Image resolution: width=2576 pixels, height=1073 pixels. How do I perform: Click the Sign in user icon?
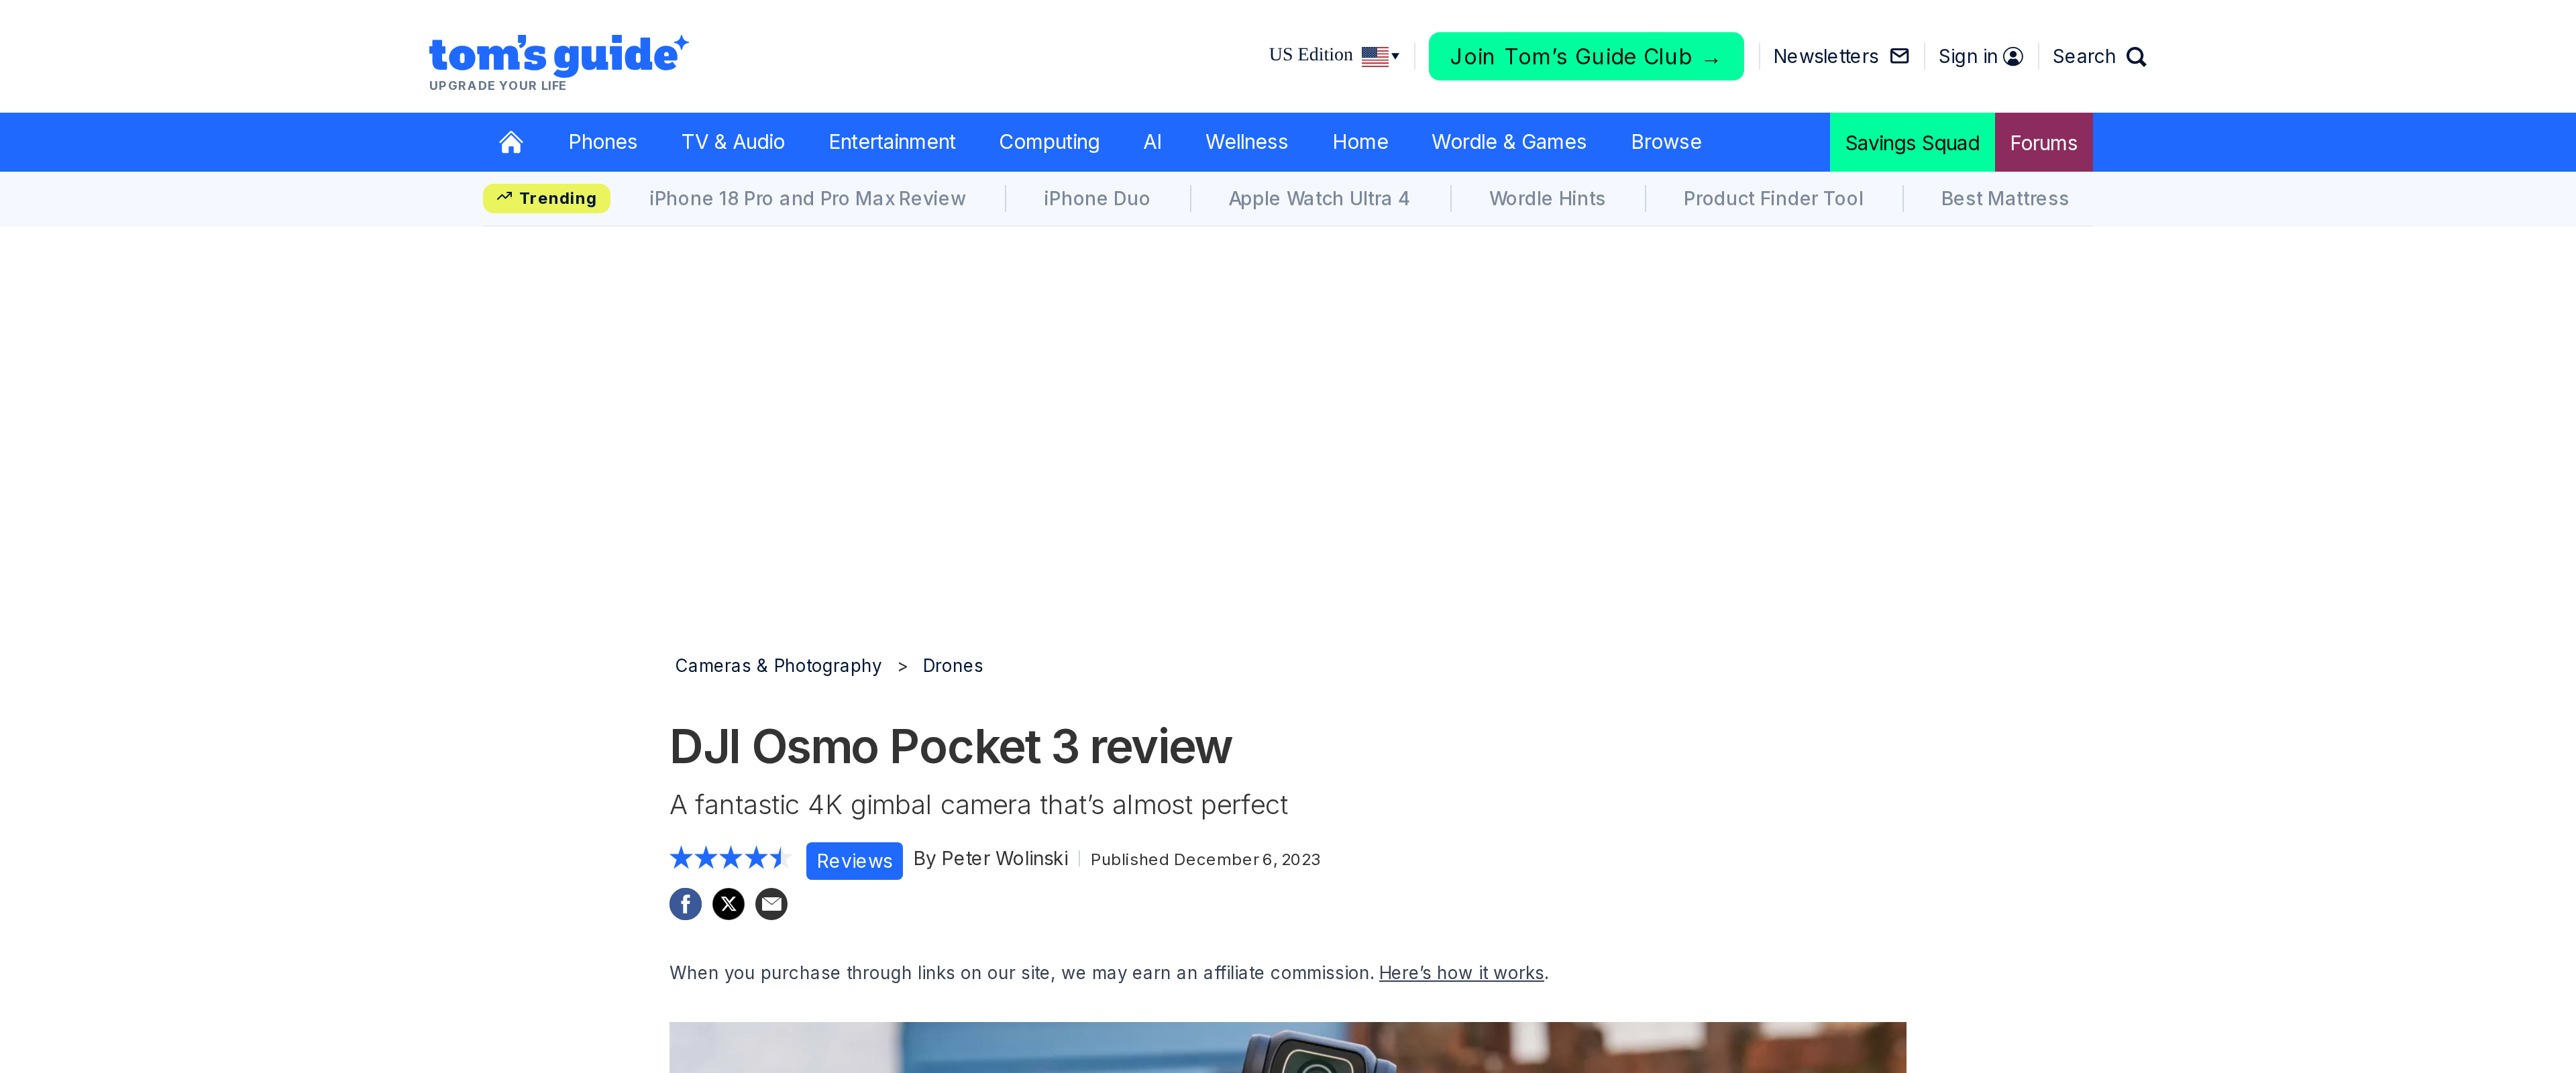pos(2013,57)
